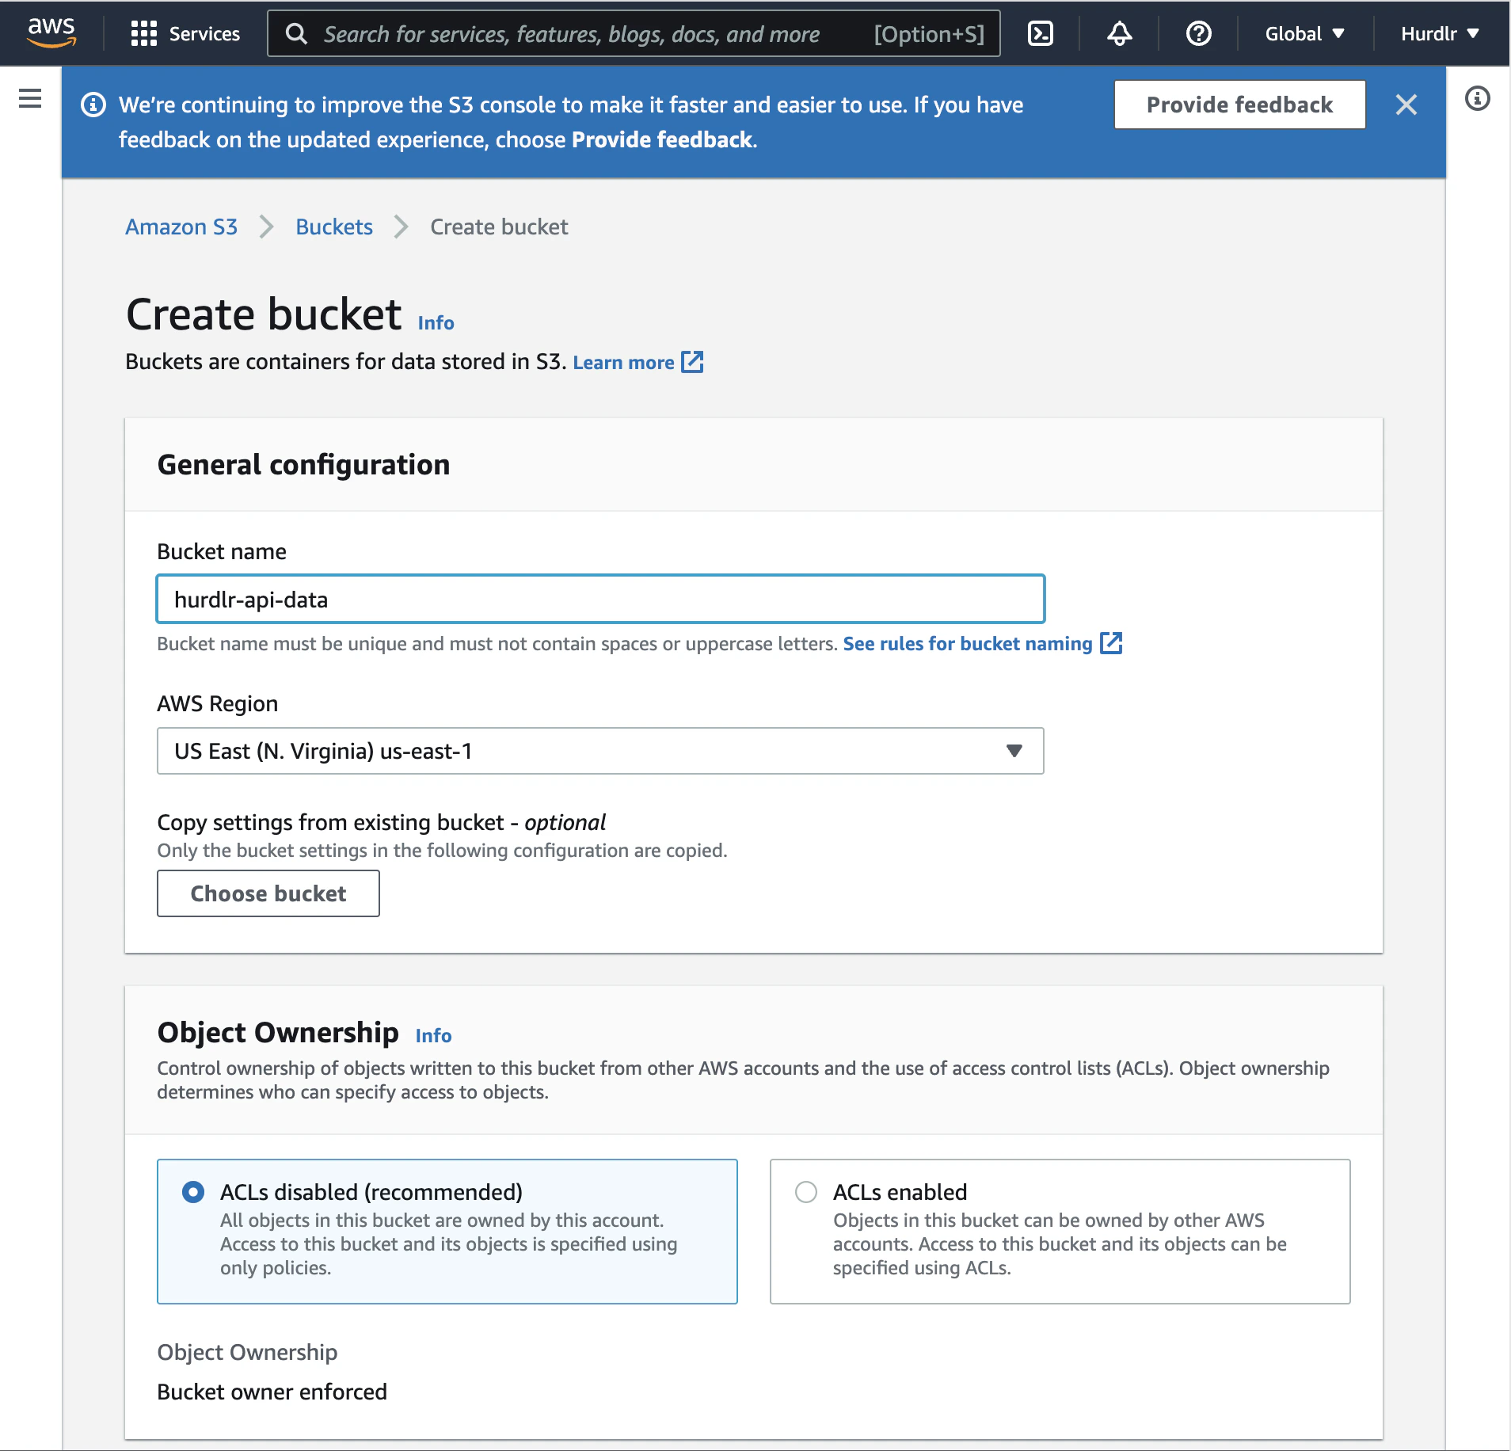The image size is (1511, 1451).
Task: Dismiss the S3 console feedback banner
Action: point(1406,105)
